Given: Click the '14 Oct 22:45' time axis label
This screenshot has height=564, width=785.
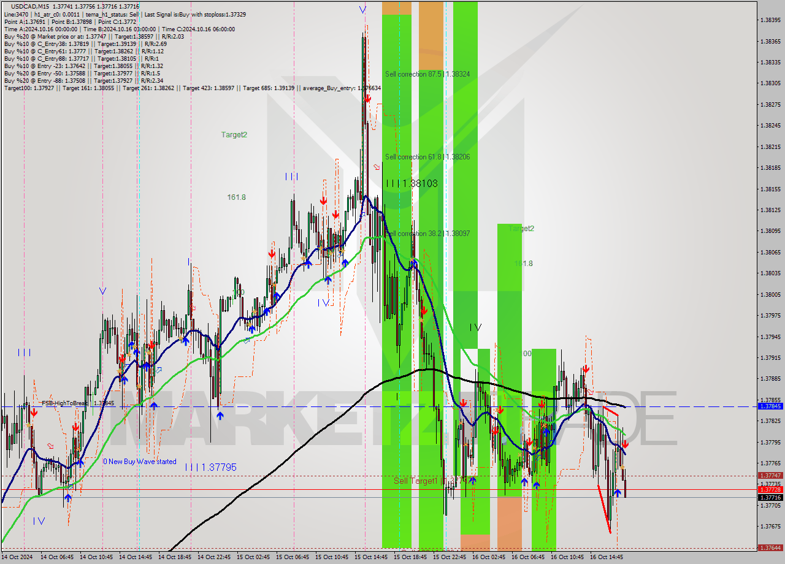Looking at the screenshot, I should [x=214, y=557].
